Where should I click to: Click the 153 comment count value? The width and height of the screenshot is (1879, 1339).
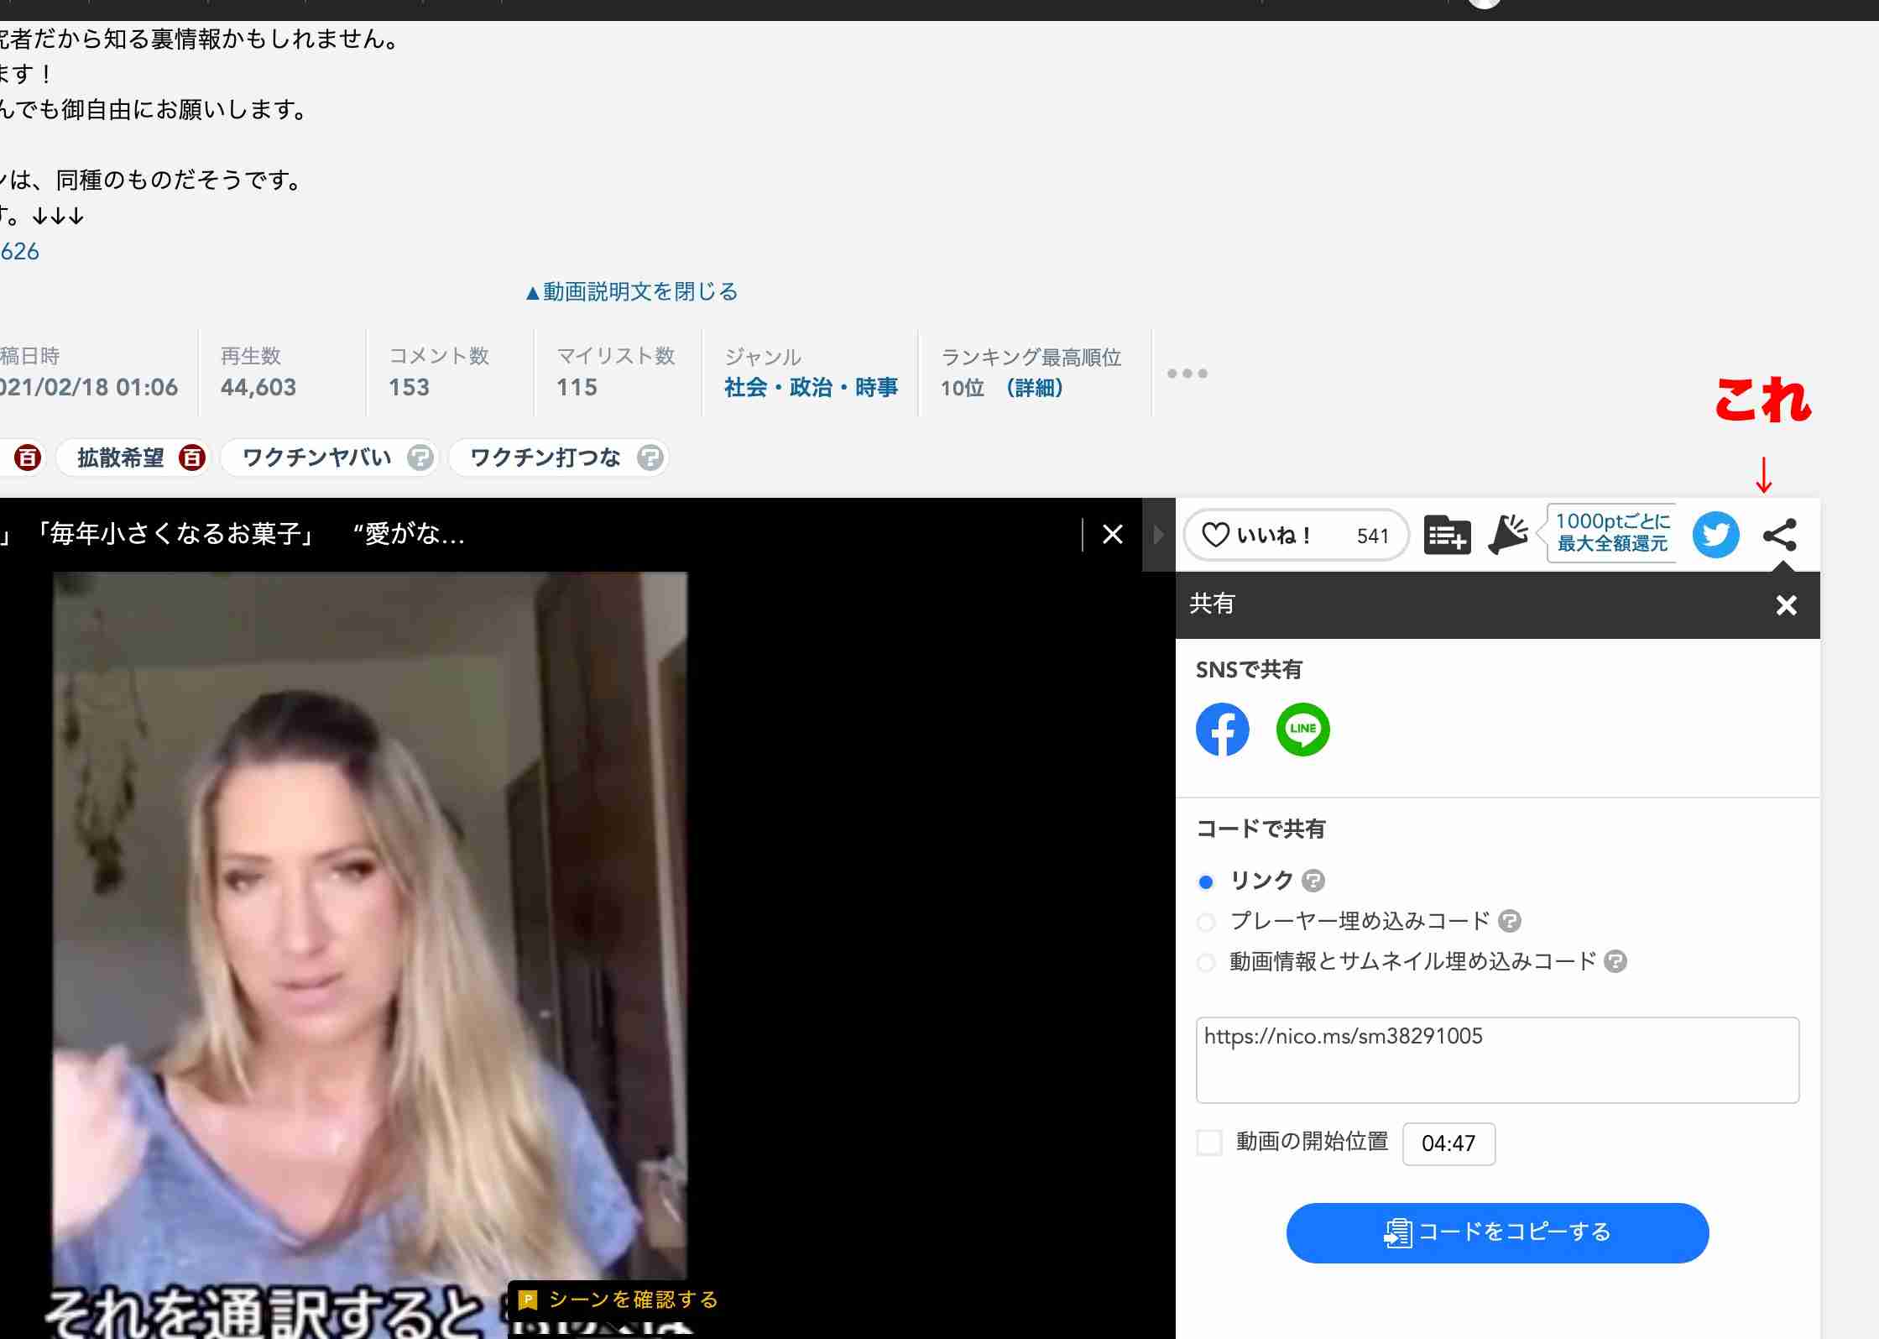[x=409, y=387]
